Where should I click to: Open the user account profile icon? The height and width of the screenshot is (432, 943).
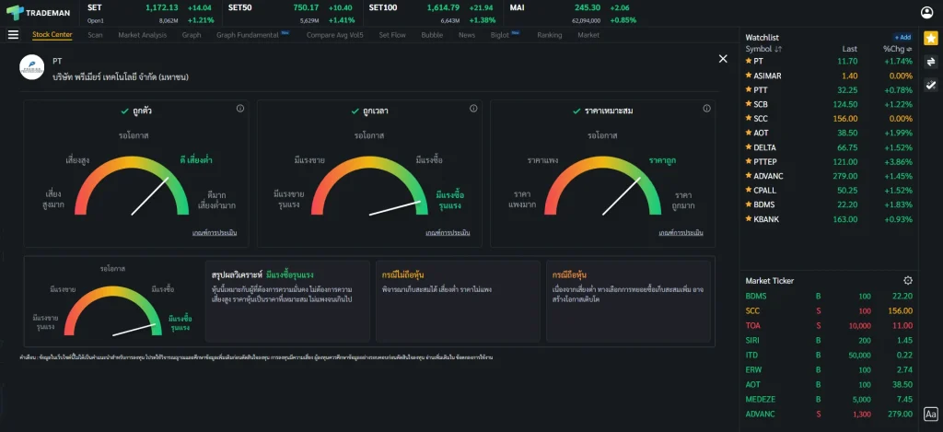926,12
